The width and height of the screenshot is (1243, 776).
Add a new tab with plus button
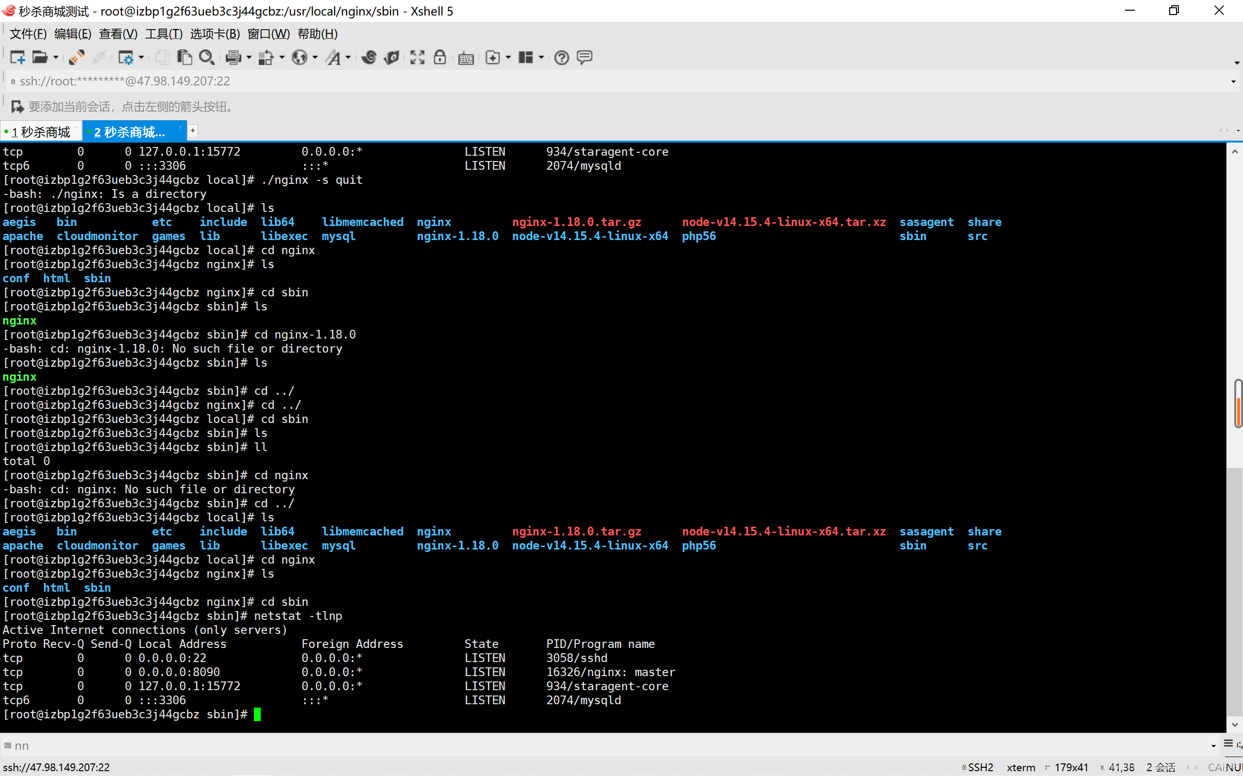[193, 131]
